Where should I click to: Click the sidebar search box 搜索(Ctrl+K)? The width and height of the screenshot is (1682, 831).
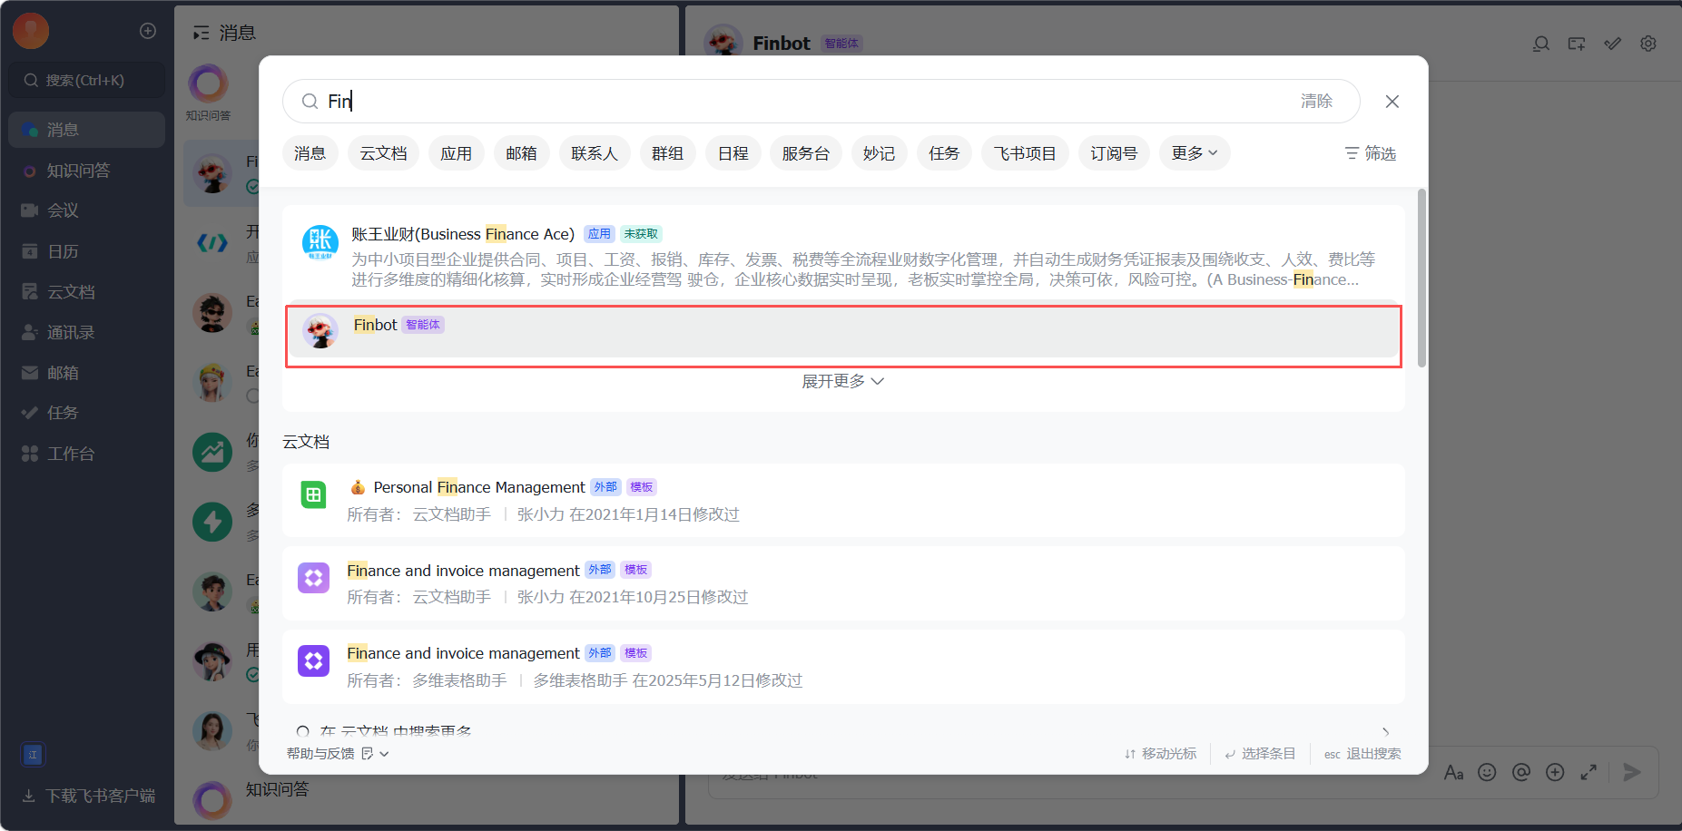(87, 80)
